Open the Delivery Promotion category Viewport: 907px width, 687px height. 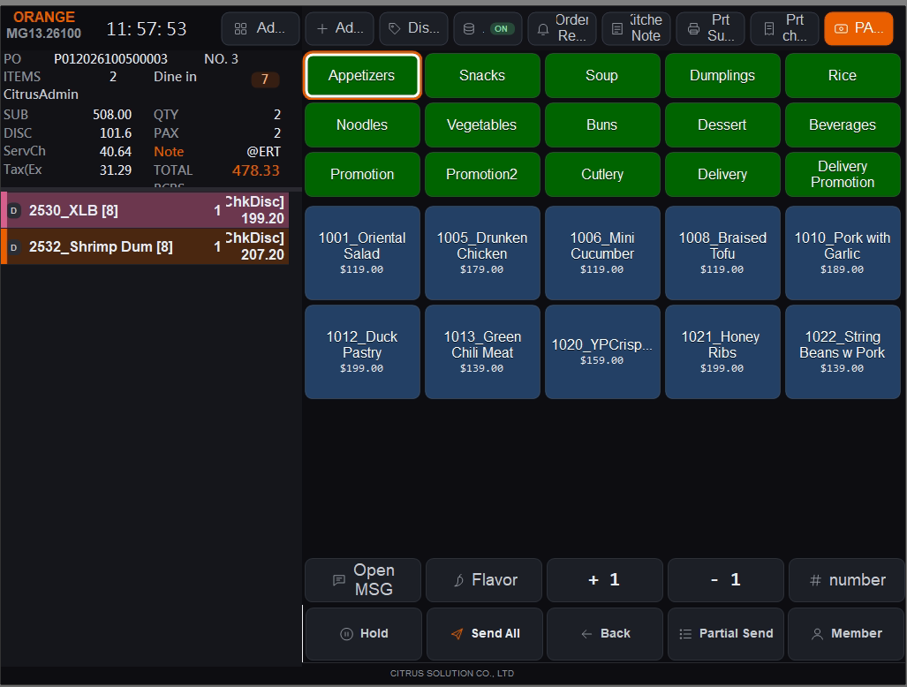[843, 174]
